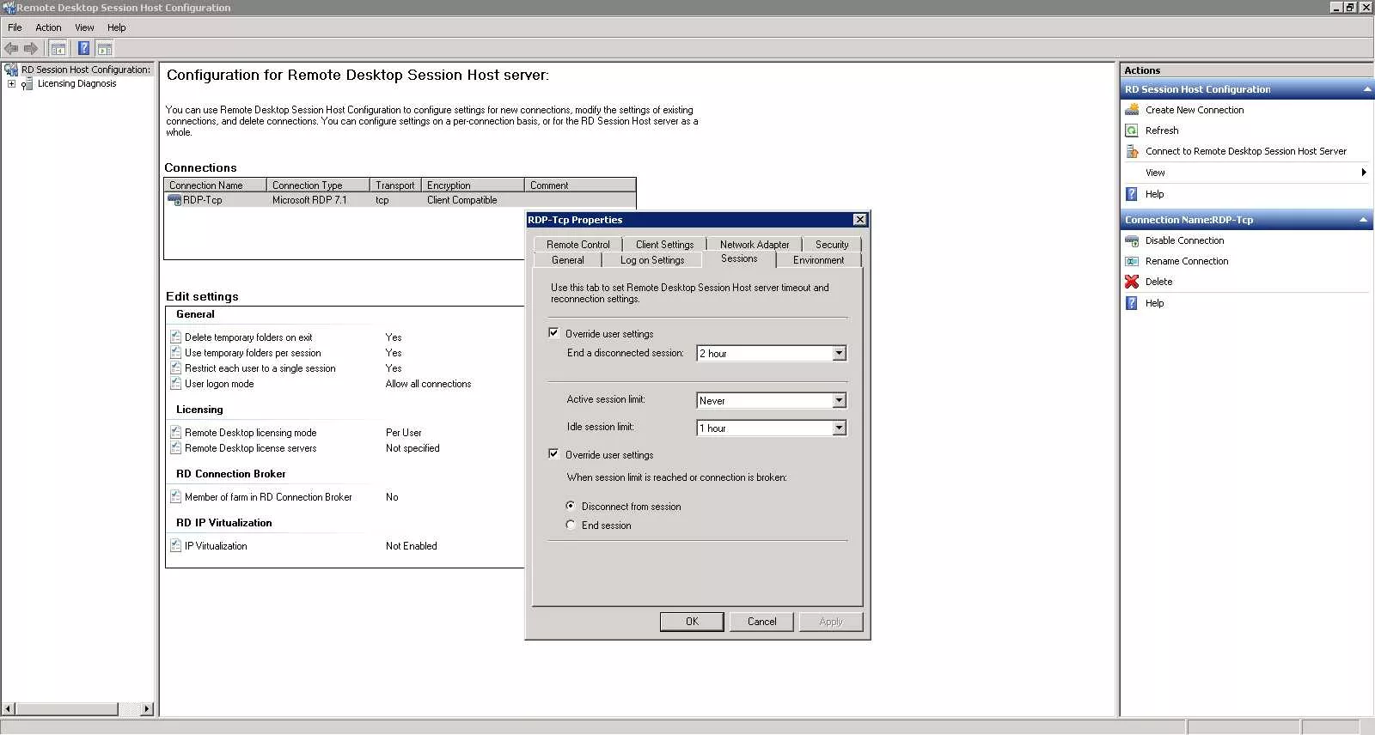This screenshot has width=1375, height=735.
Task: Switch to the Remote Control tab
Action: tap(577, 245)
